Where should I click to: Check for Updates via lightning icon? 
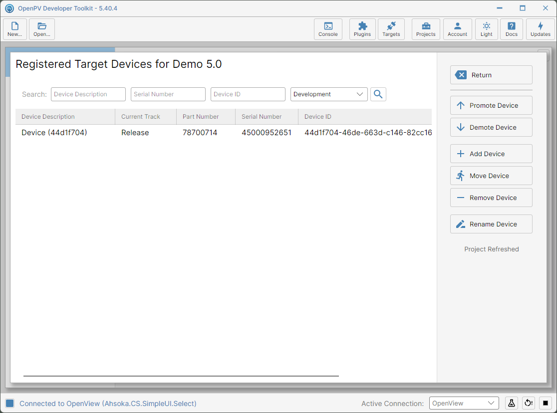click(541, 29)
